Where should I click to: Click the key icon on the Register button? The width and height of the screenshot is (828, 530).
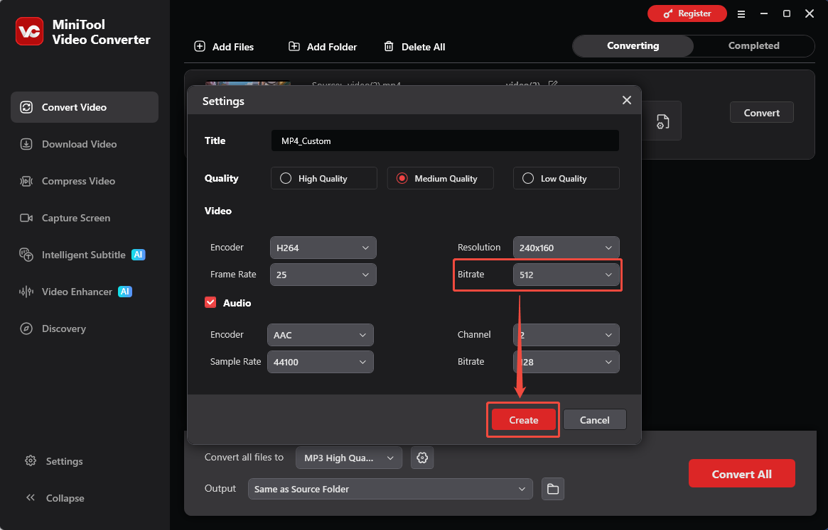coord(668,13)
